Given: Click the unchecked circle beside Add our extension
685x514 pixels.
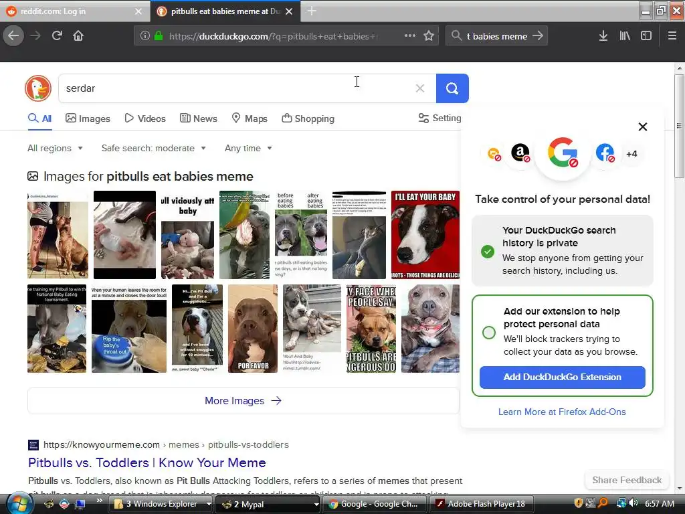Looking at the screenshot, I should pyautogui.click(x=489, y=333).
